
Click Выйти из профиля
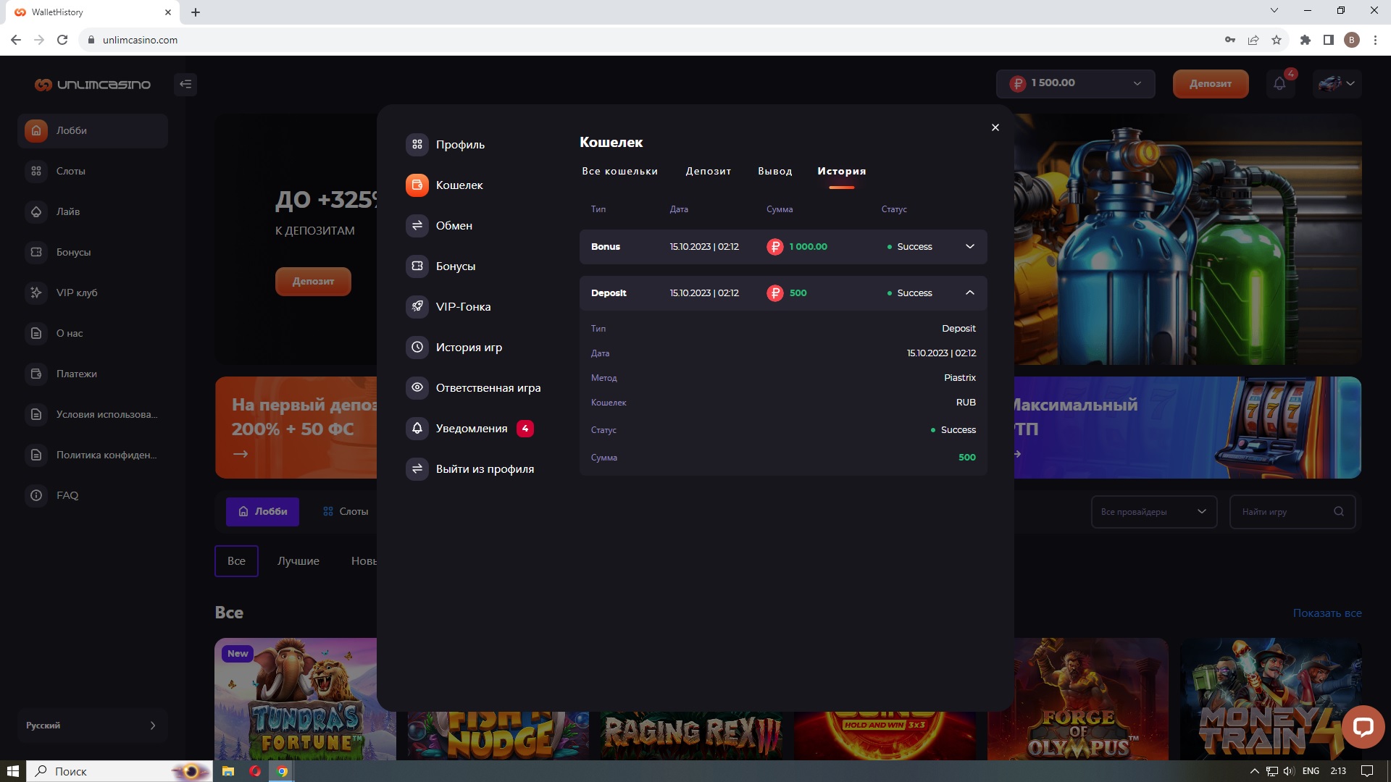click(484, 469)
